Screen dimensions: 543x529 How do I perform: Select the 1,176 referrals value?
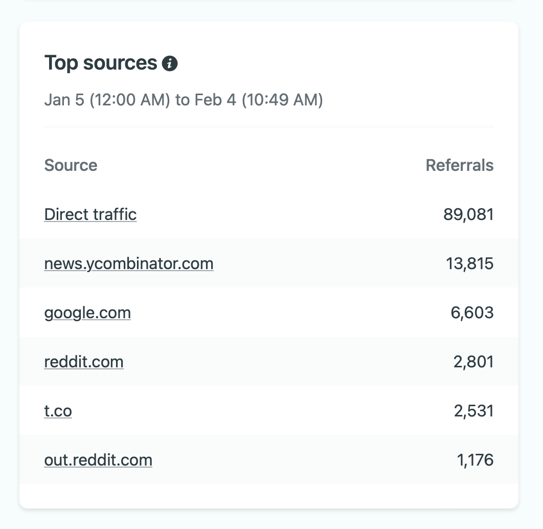tap(475, 460)
